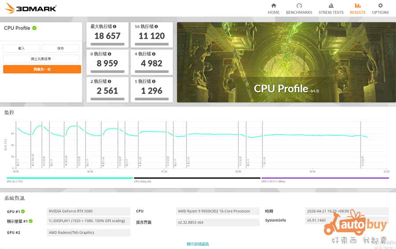Screen dimensions: 396x249
Task: Click info icon beside 8 執行緒
Action: tap(110, 54)
